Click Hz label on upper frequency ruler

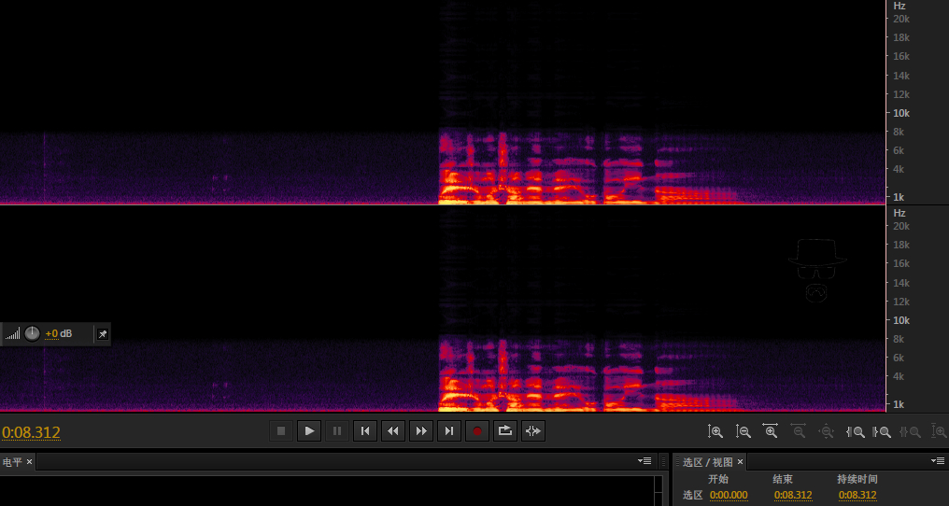pos(899,6)
